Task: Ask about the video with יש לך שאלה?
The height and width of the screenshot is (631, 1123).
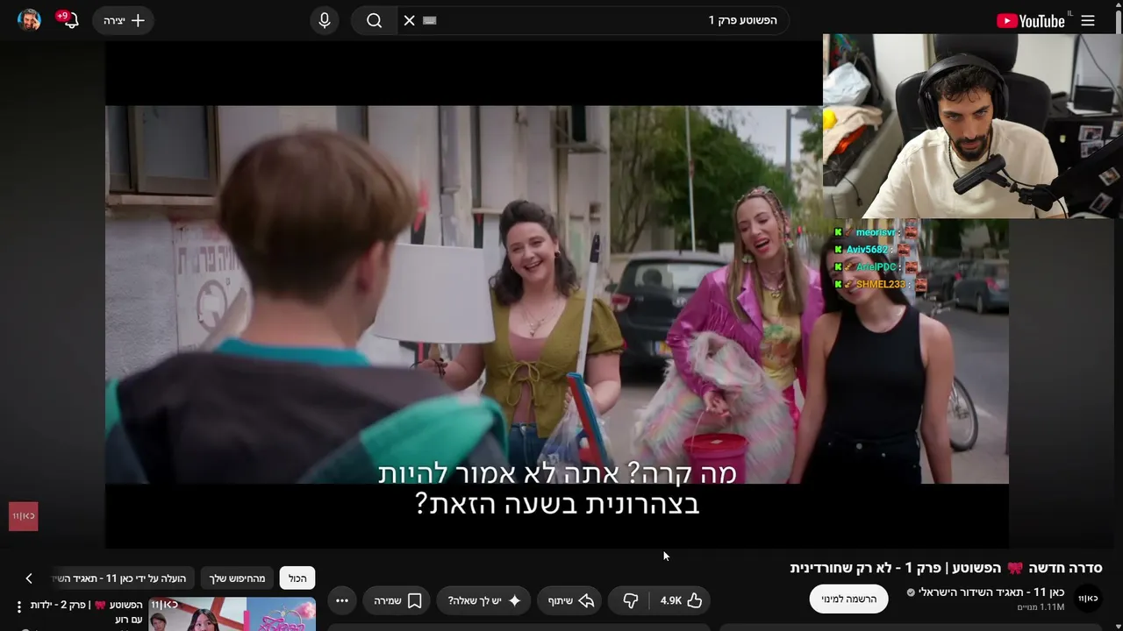Action: pos(485,600)
